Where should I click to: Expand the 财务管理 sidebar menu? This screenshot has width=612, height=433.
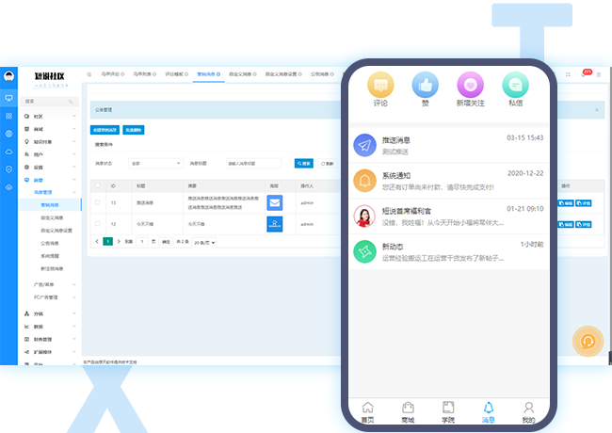point(50,340)
